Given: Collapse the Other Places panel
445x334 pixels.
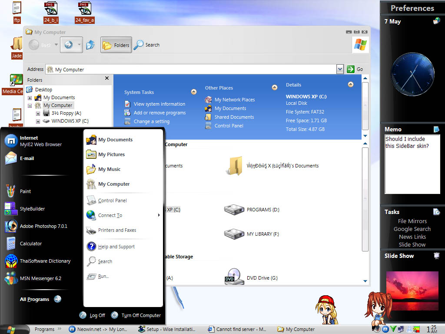Looking at the screenshot, I should point(275,87).
